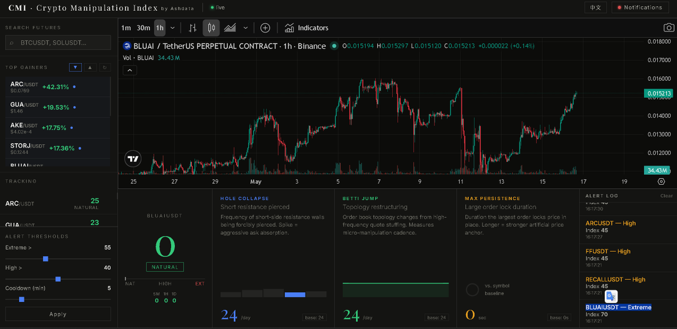Select the 1m timeframe
Viewport: 677px width, 329px height.
126,28
